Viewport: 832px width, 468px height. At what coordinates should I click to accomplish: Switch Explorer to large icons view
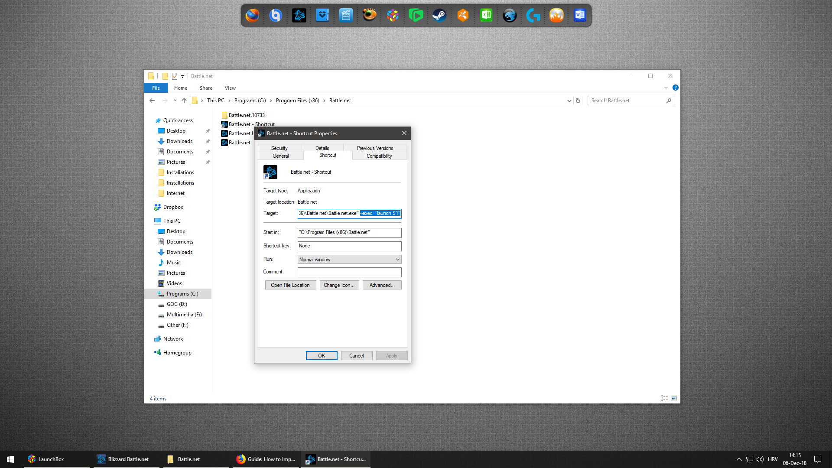coord(674,398)
